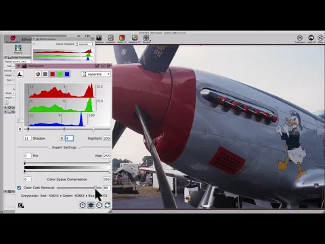Click the reset arrows icon
Viewport: 325px width, 244px height.
[107, 205]
